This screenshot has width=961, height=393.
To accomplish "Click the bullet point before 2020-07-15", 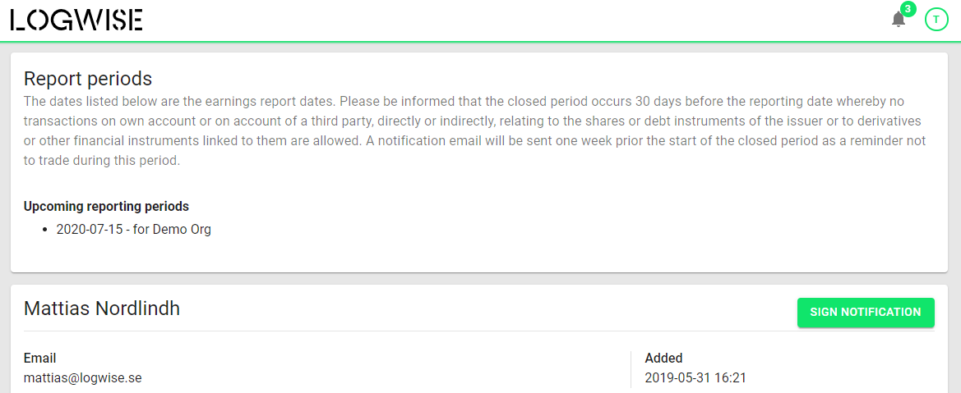I will click(44, 231).
